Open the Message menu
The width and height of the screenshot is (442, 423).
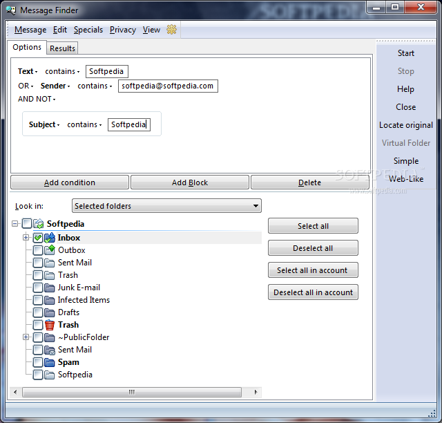(x=30, y=30)
